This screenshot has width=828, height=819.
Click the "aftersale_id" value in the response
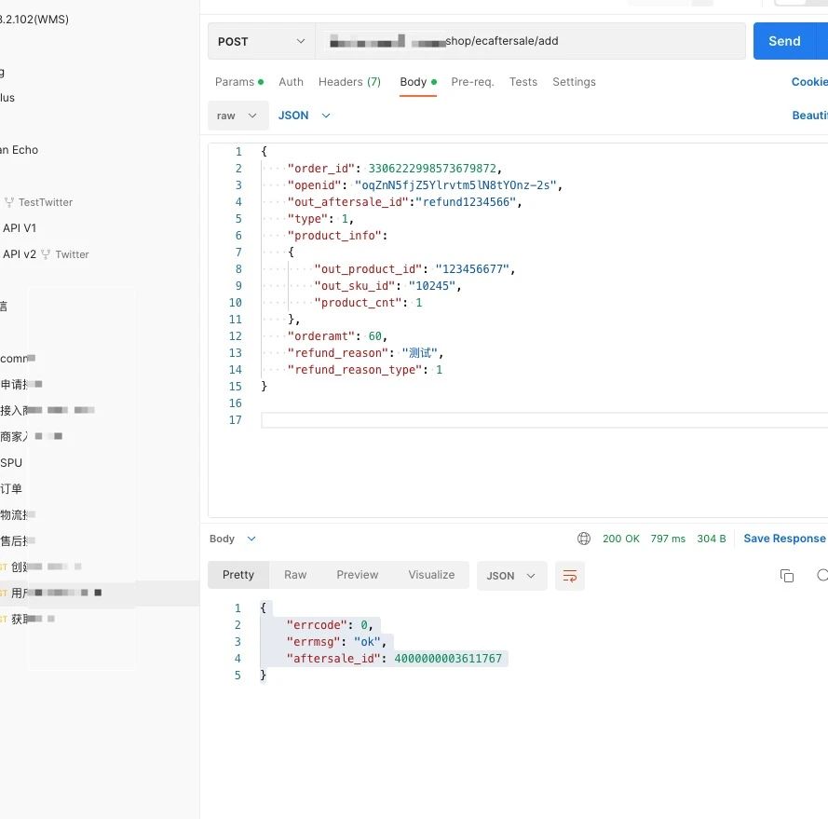click(448, 659)
